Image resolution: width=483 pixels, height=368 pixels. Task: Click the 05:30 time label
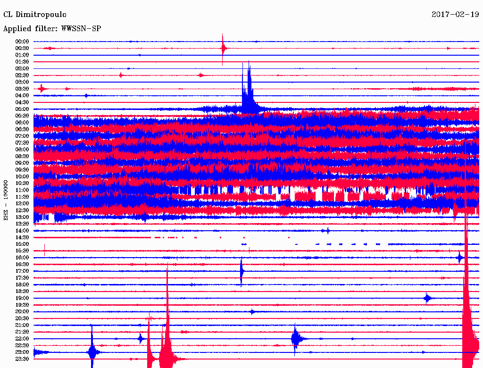click(x=22, y=116)
